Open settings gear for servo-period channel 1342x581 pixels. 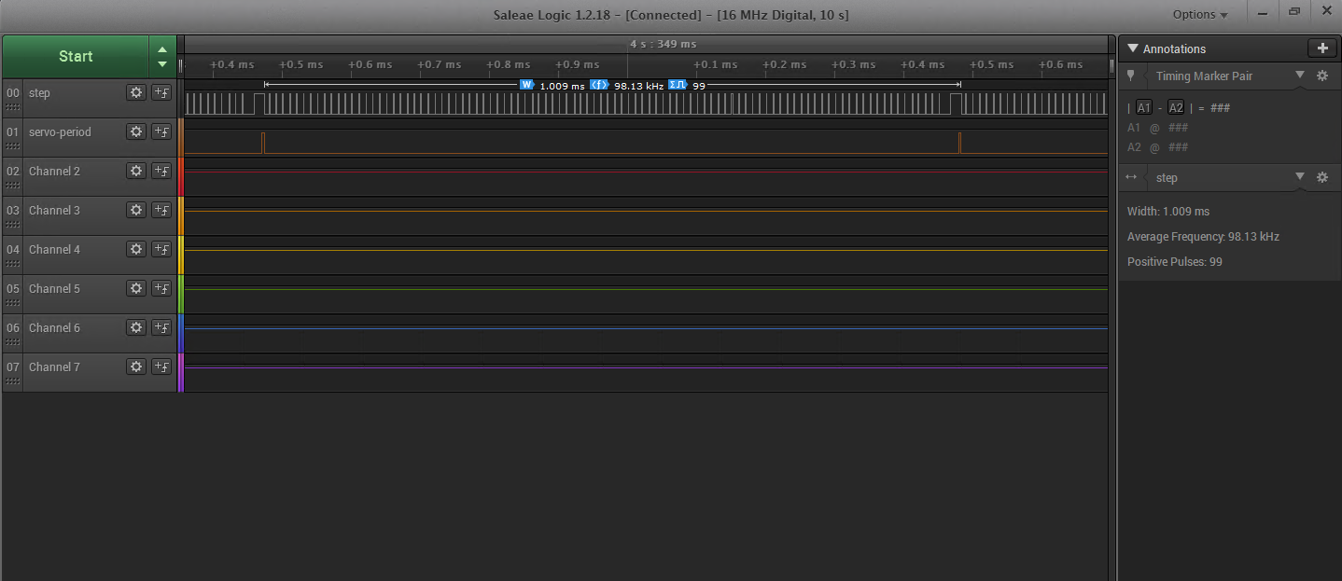[136, 131]
